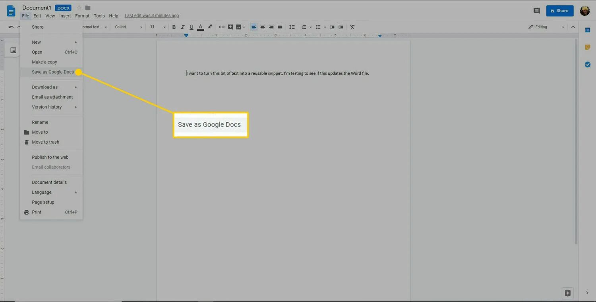
Task: Insert a link with the link icon
Action: pyautogui.click(x=221, y=27)
